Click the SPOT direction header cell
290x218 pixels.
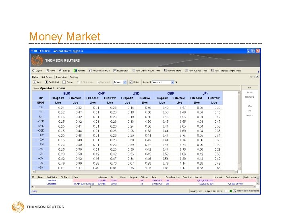[41, 103]
